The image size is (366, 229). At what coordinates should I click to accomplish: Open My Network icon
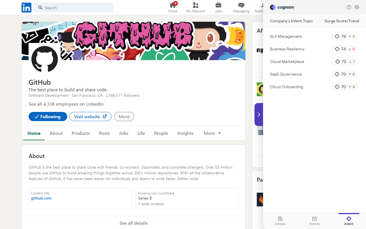tap(196, 5)
